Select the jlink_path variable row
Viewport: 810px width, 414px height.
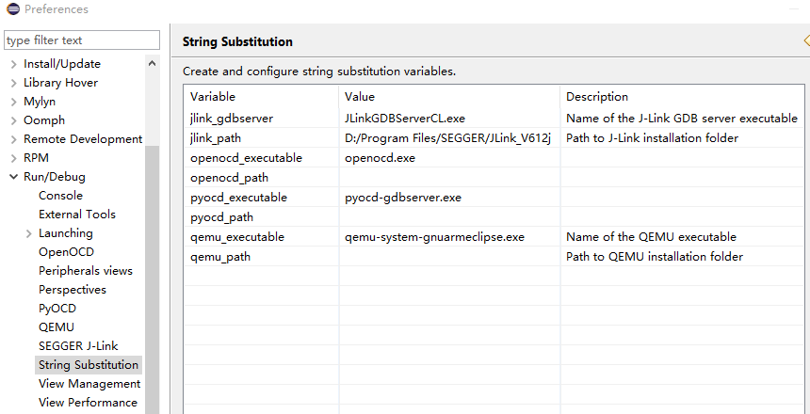point(494,138)
